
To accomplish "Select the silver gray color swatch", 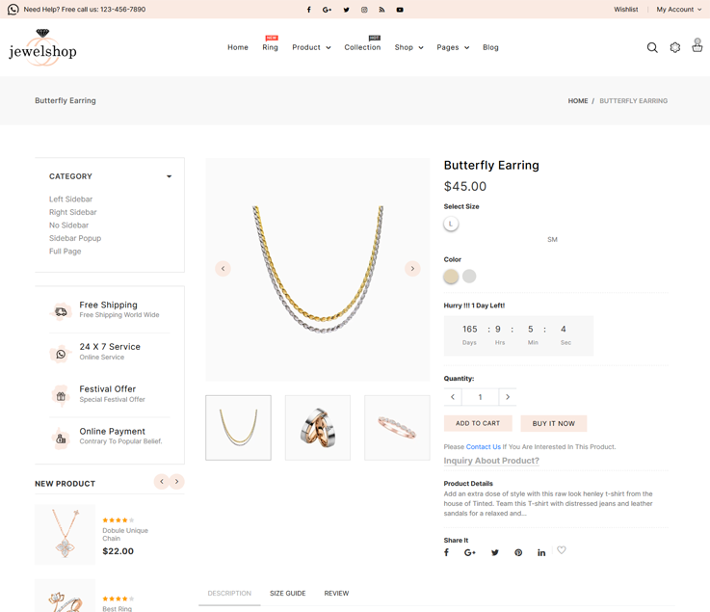I will click(469, 277).
